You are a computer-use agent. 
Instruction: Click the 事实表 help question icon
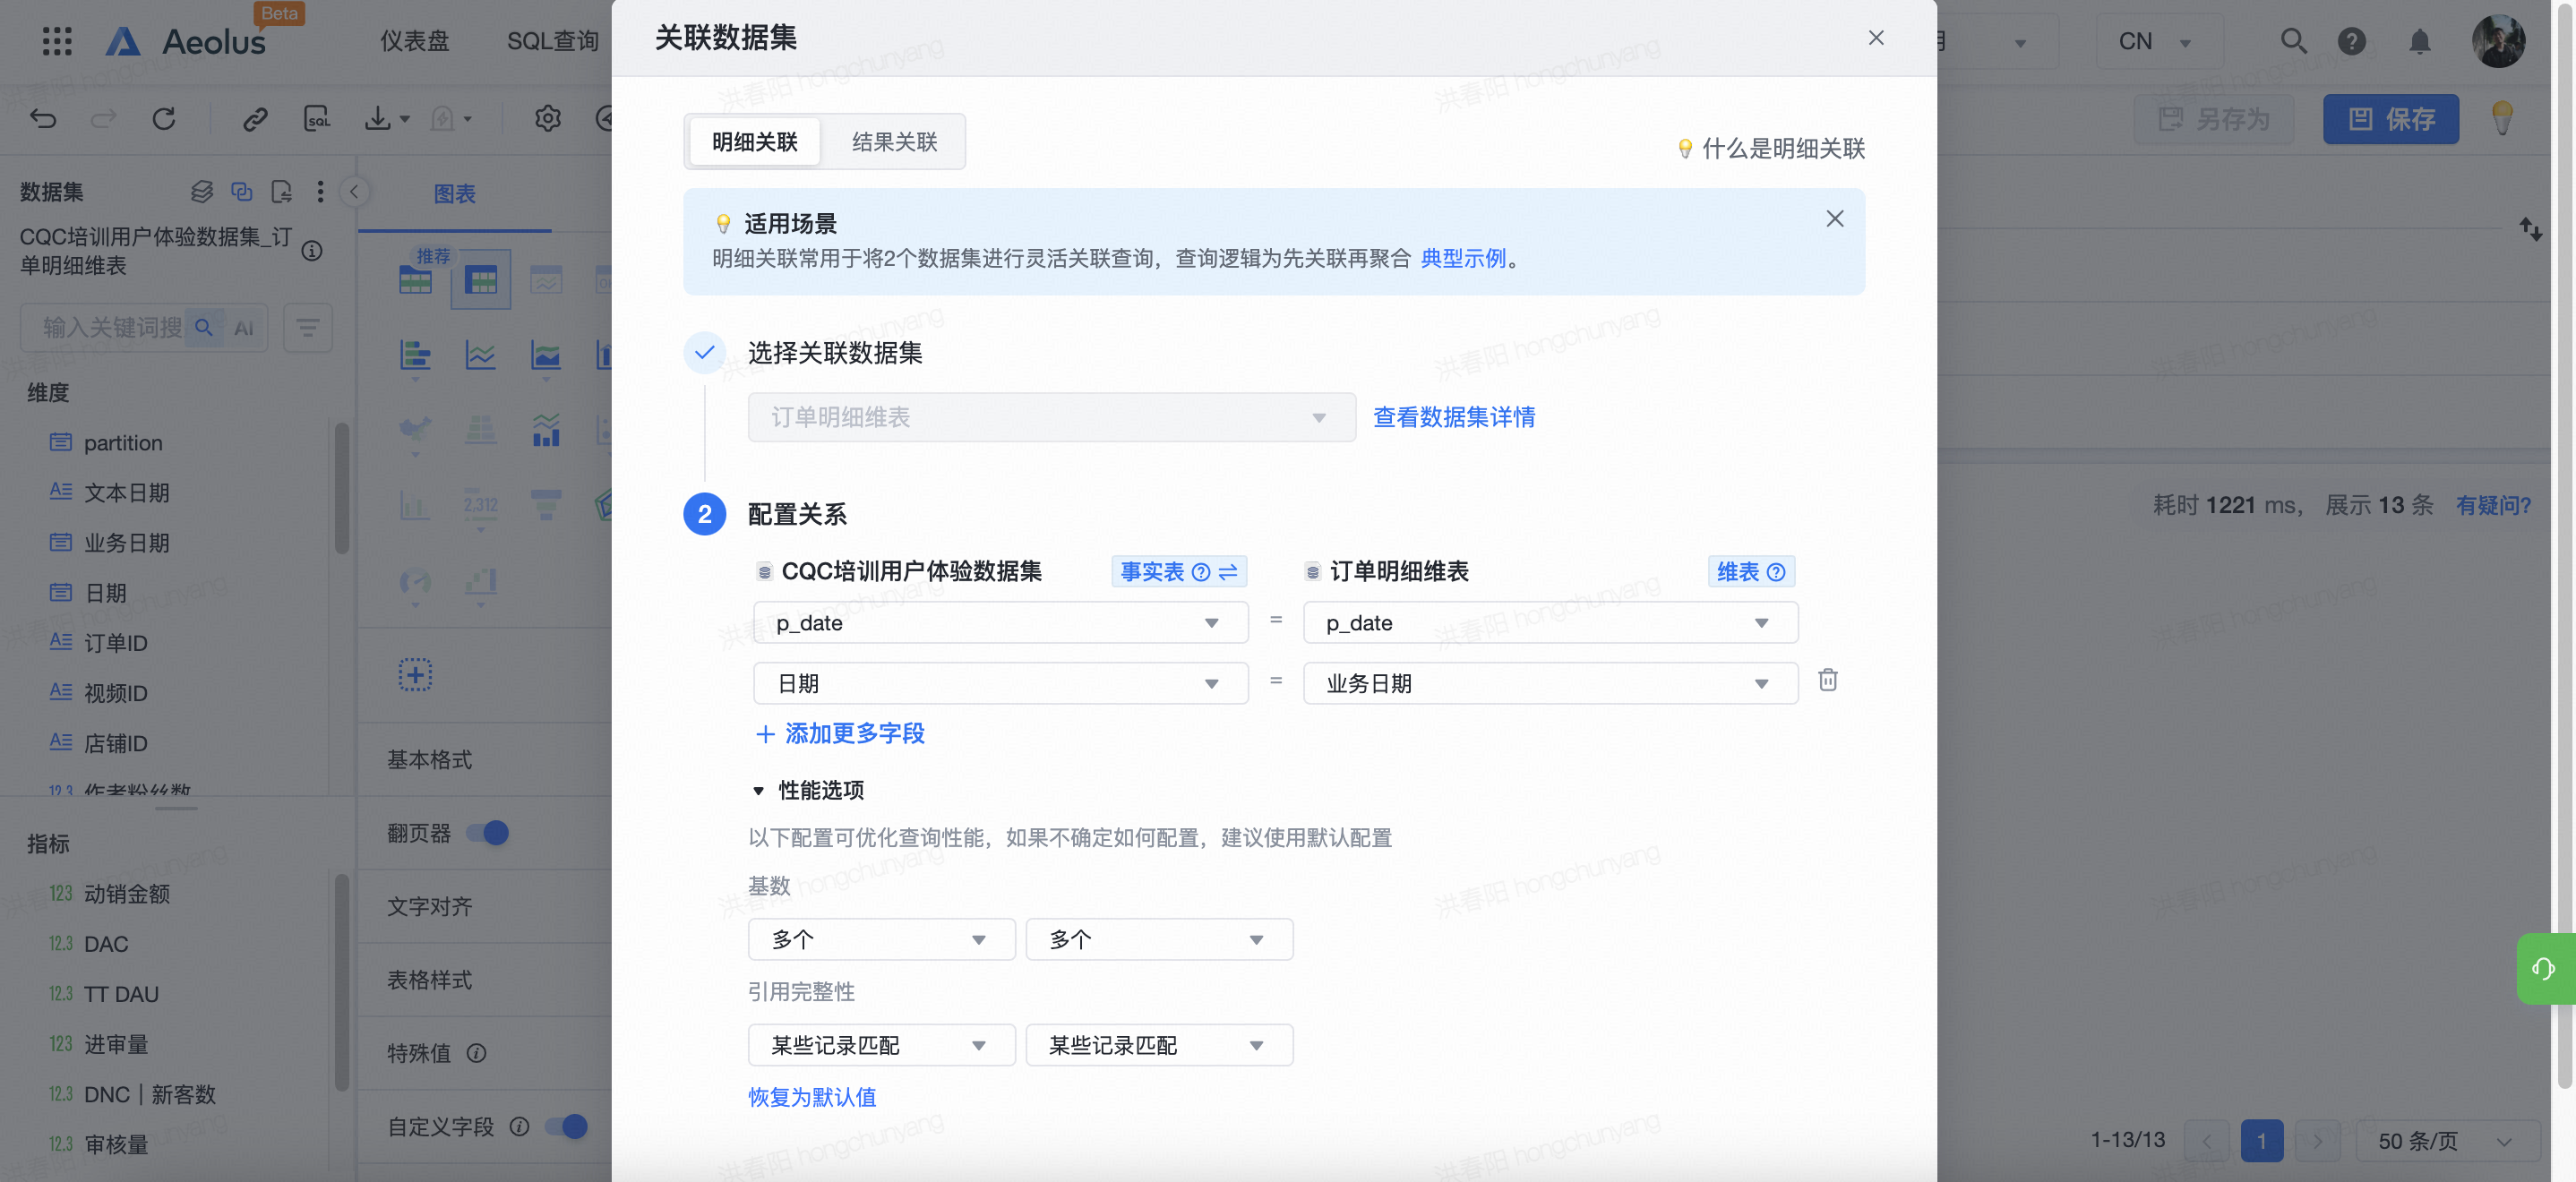pyautogui.click(x=1201, y=571)
